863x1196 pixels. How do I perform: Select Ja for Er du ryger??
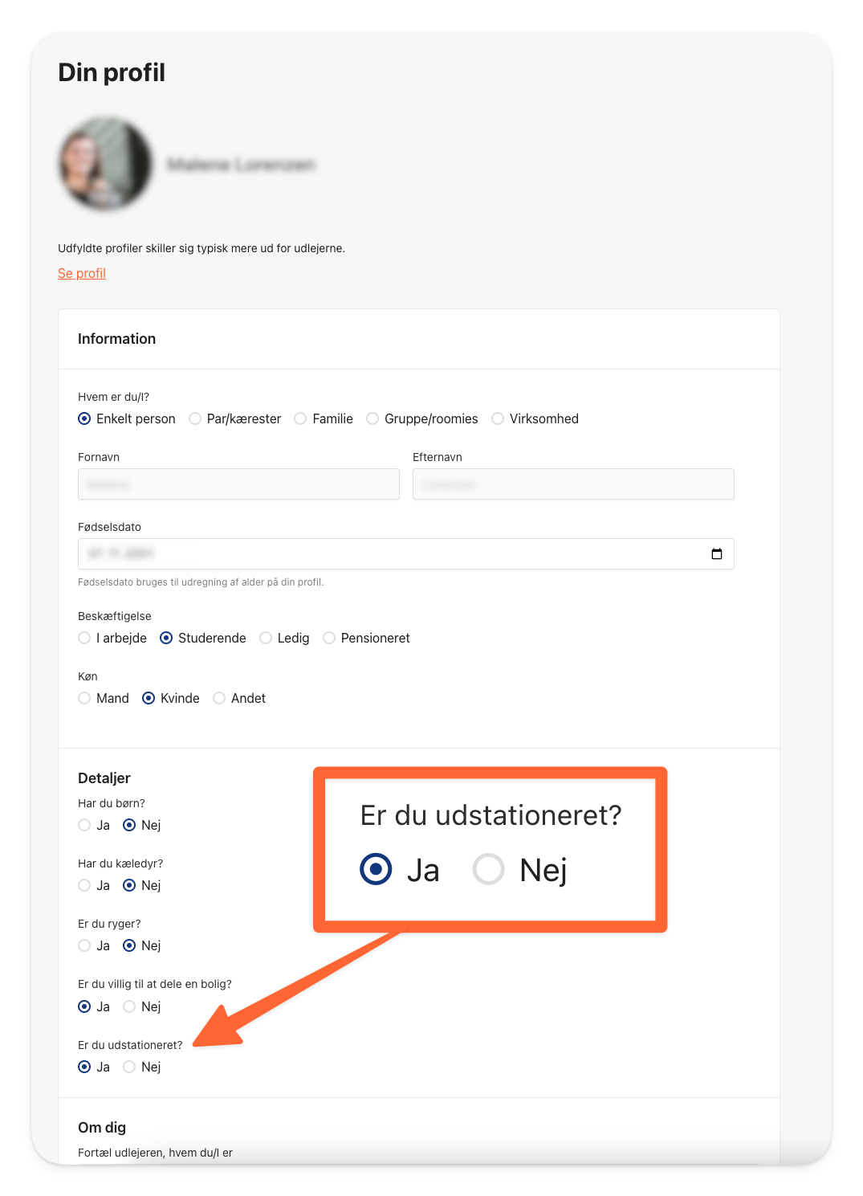(x=84, y=945)
